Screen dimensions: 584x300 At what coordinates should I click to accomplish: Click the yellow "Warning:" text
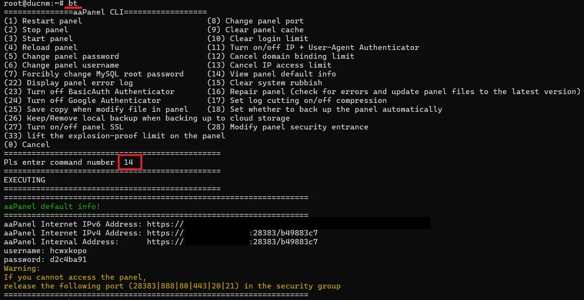point(22,268)
